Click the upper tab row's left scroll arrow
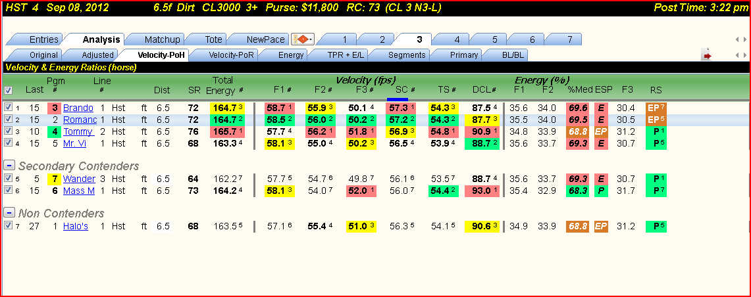The width and height of the screenshot is (751, 297). coord(738,39)
